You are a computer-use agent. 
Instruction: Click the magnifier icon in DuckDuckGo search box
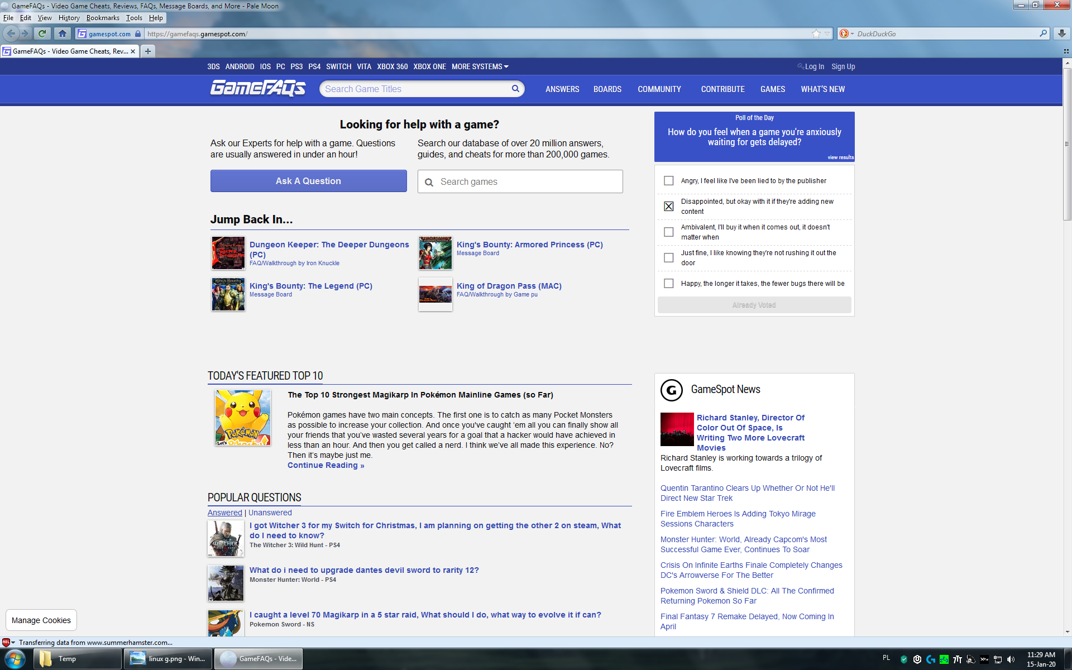point(1043,33)
